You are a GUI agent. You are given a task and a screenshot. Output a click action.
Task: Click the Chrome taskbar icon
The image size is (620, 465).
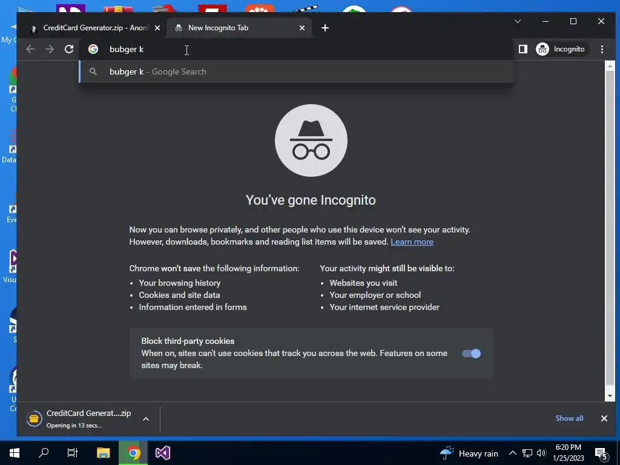(133, 453)
